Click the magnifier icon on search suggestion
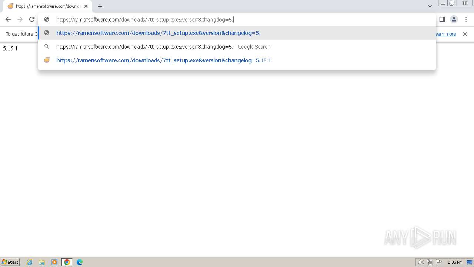 point(47,47)
